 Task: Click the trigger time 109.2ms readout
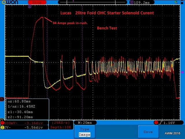[x=142, y=3]
